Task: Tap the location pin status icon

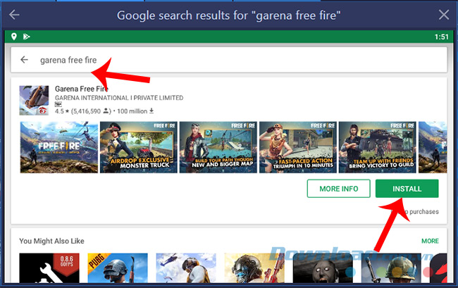Action: click(x=13, y=37)
